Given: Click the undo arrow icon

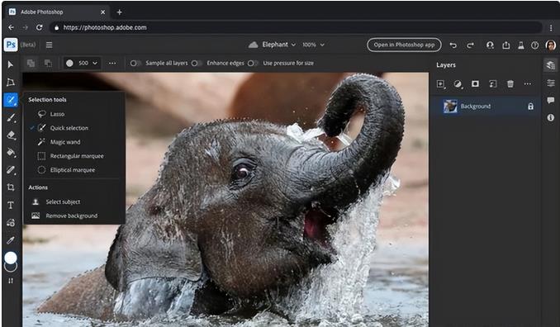Looking at the screenshot, I should pos(453,45).
